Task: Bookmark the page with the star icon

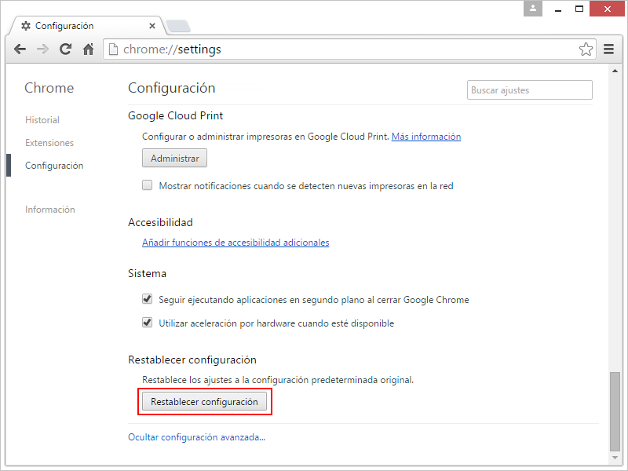Action: (x=586, y=49)
